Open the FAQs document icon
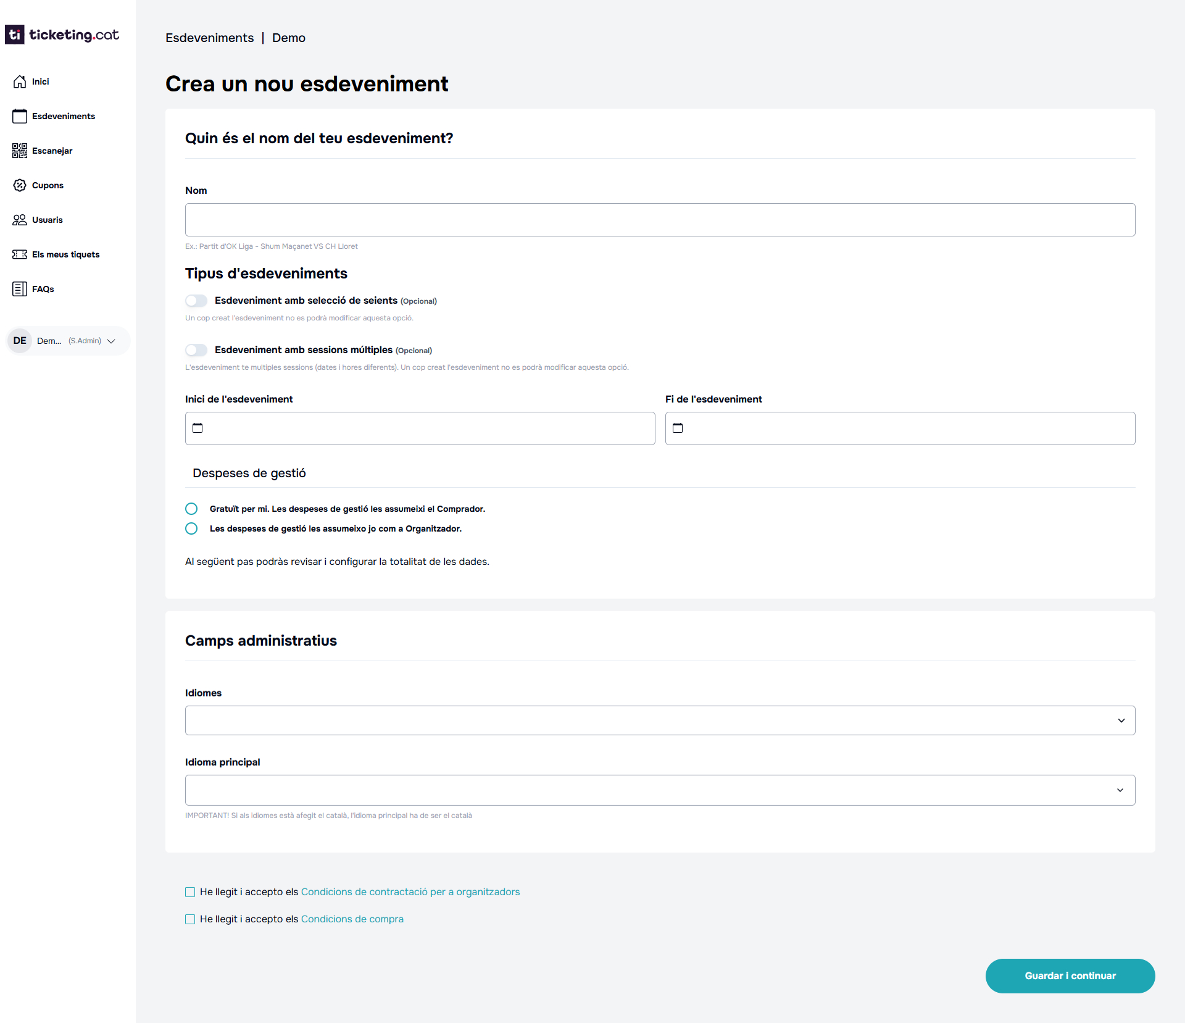Image resolution: width=1185 pixels, height=1023 pixels. coord(20,288)
